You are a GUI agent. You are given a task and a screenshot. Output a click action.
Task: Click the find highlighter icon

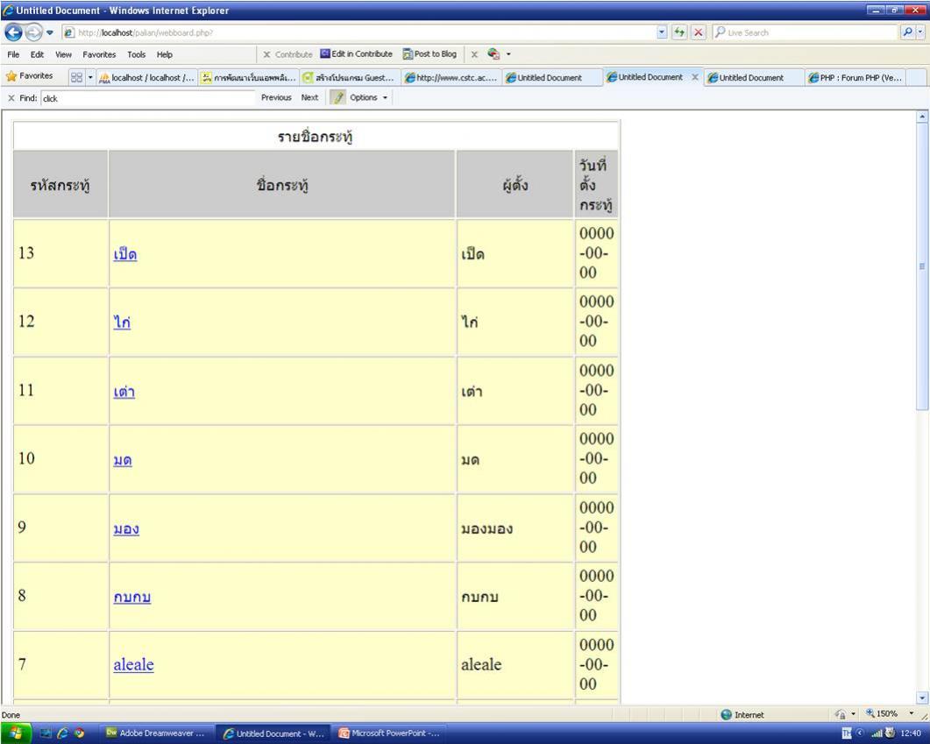pyautogui.click(x=337, y=97)
